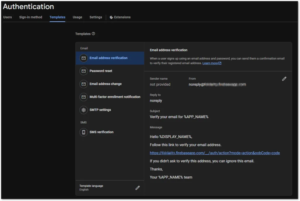Click the Templates help question icon
This screenshot has width=300, height=201.
click(x=93, y=34)
